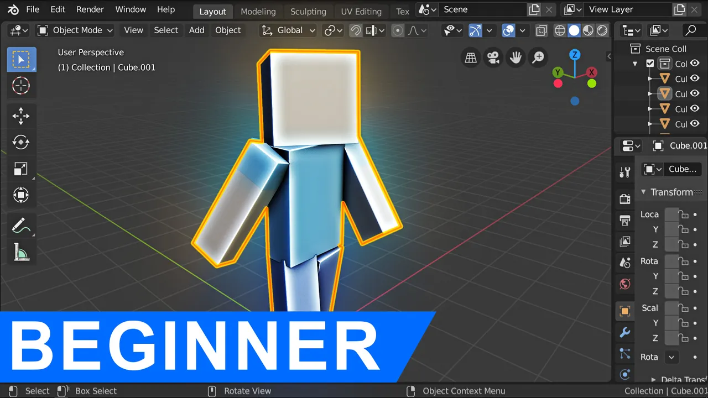Image resolution: width=708 pixels, height=398 pixels.
Task: Select the Select Box tool
Action: point(21,60)
